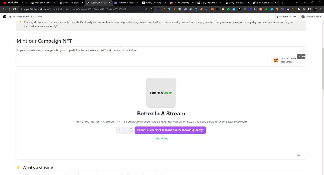Click the MetaMask fox icon in wallet widget
The height and width of the screenshot is (175, 324).
pos(276,60)
